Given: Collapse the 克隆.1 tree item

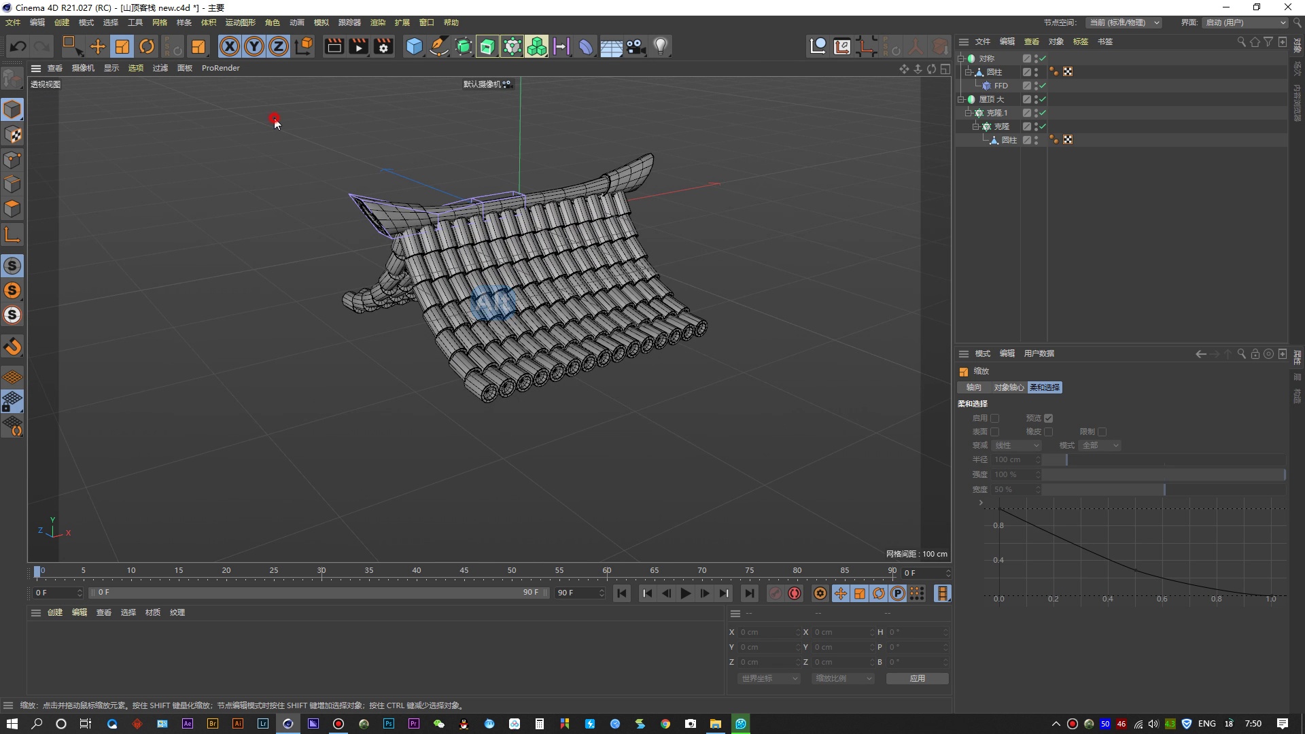Looking at the screenshot, I should coord(968,113).
